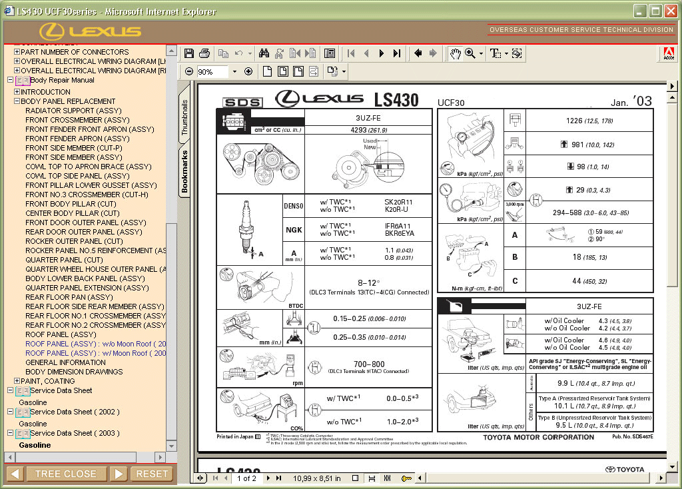The height and width of the screenshot is (489, 682).
Task: Click the Zoom In plus button
Action: (248, 71)
